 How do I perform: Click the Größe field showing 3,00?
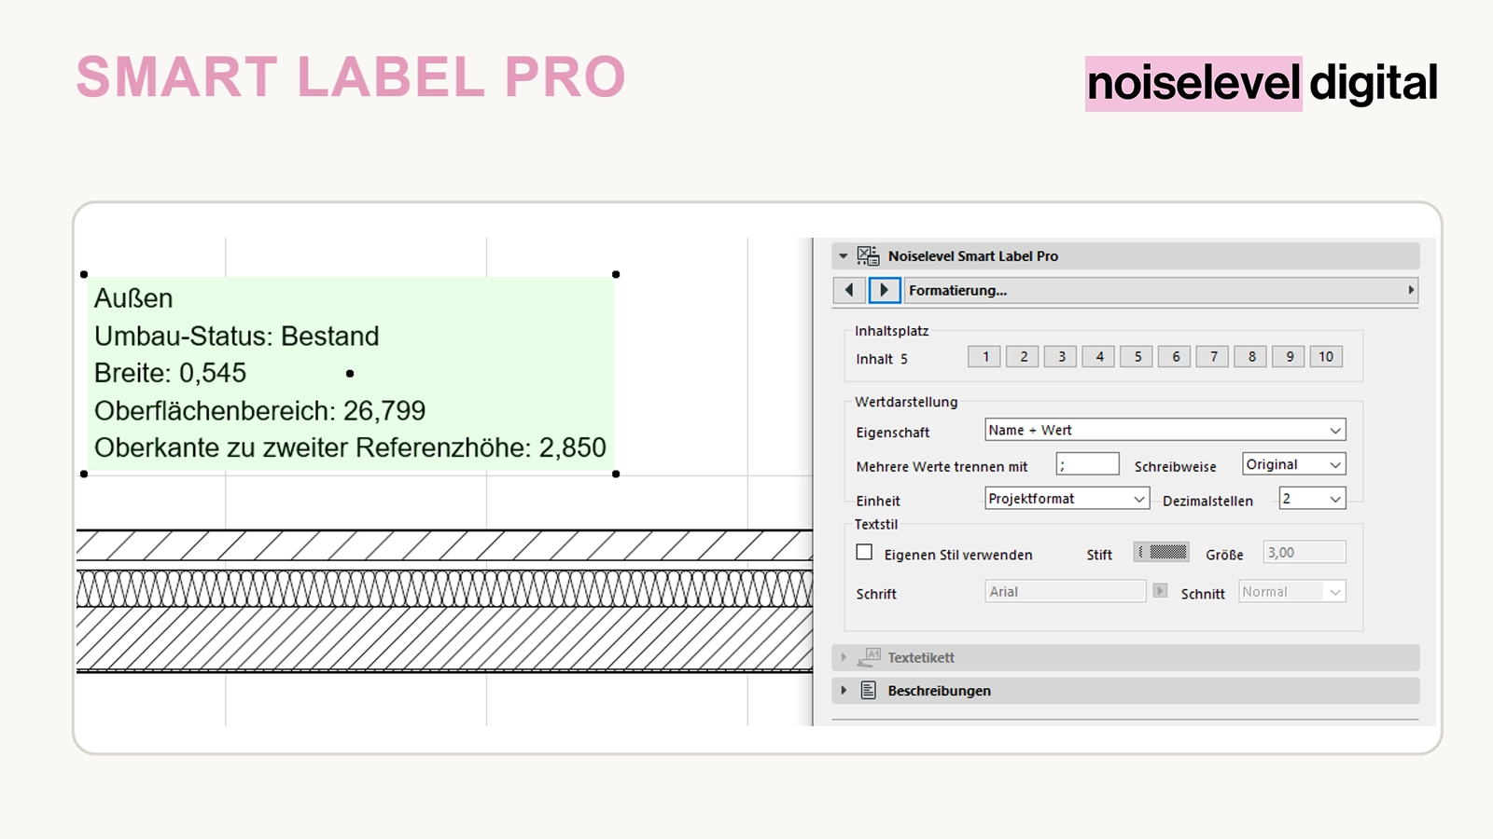(1305, 552)
